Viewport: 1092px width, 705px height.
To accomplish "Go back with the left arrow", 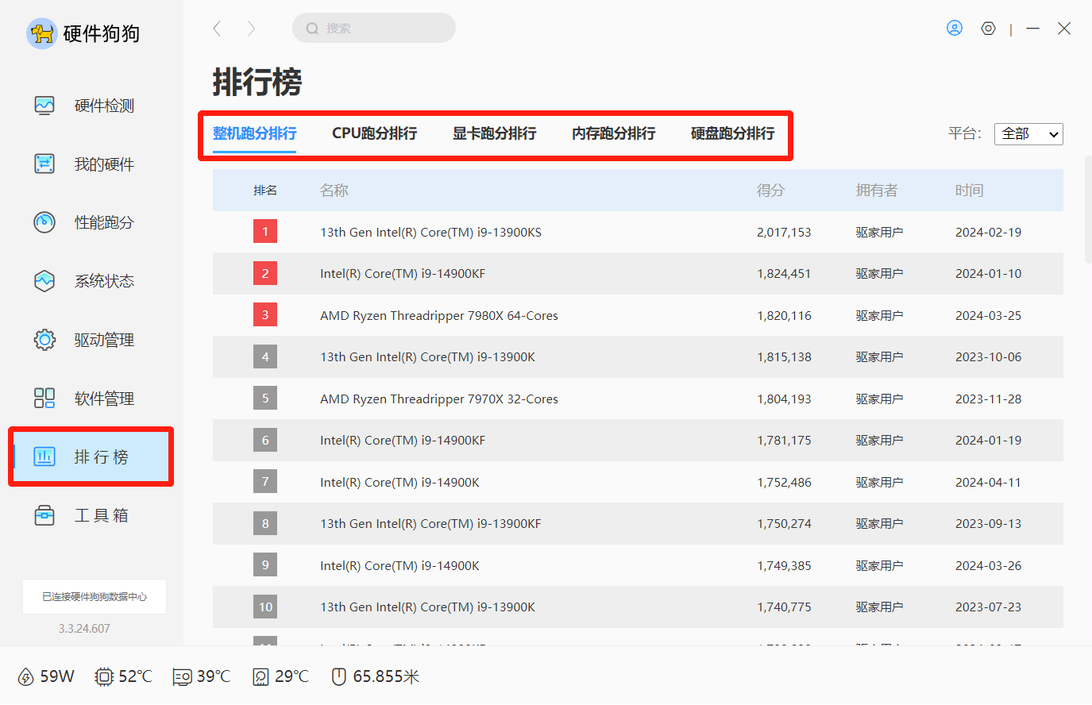I will 217,29.
